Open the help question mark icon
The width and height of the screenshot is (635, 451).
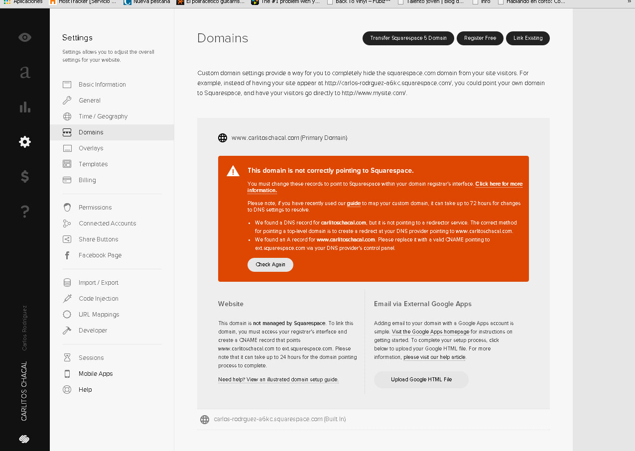[25, 211]
